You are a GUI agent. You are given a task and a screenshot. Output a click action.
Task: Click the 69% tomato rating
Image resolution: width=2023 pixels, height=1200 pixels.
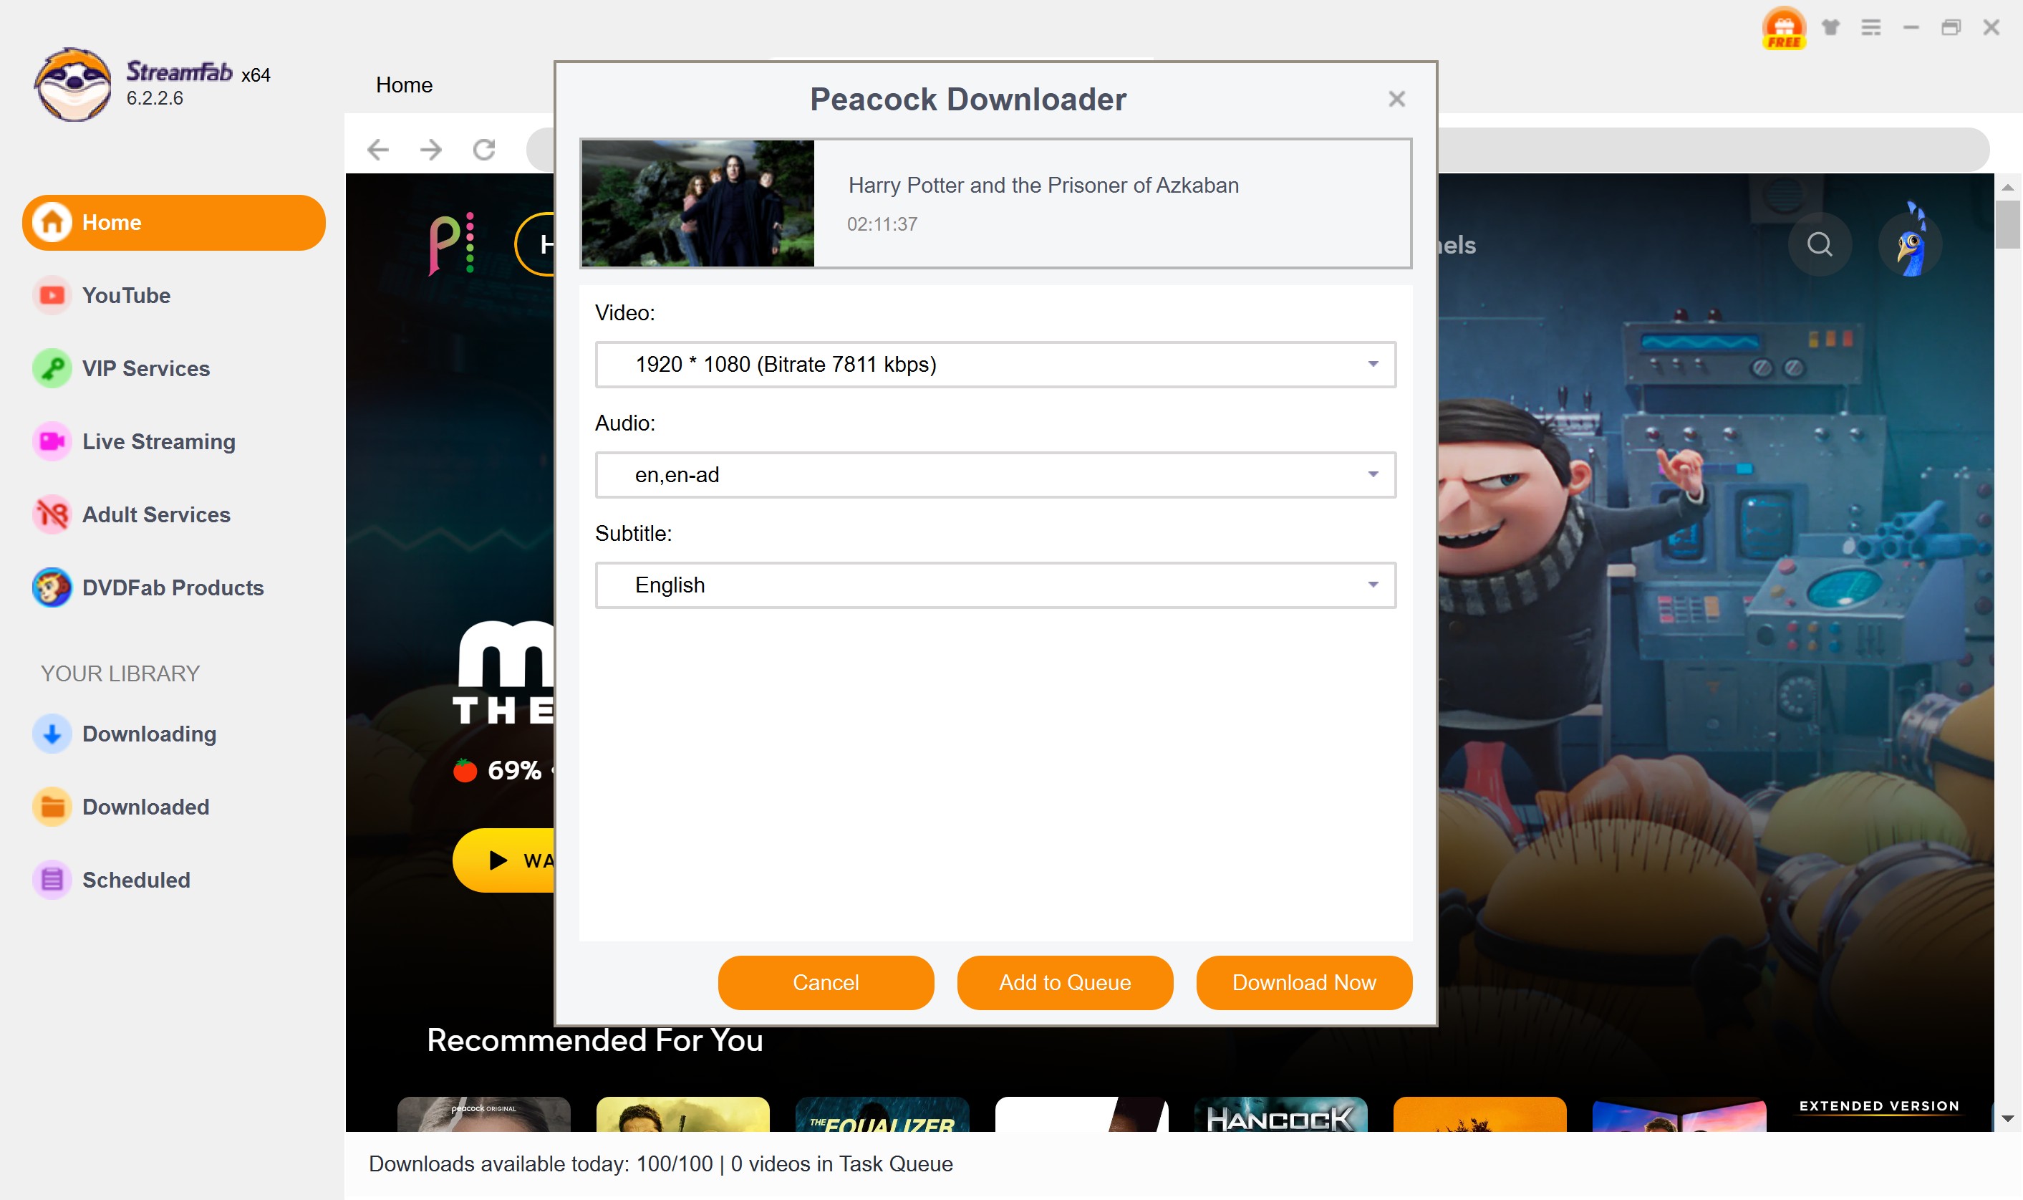point(498,771)
